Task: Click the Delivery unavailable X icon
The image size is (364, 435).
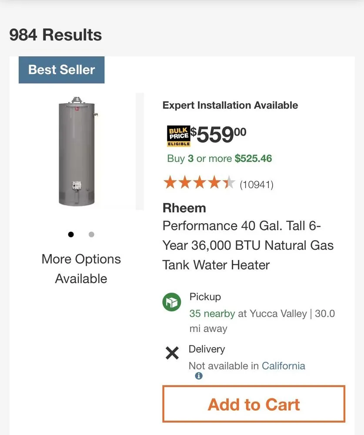Action: (172, 353)
